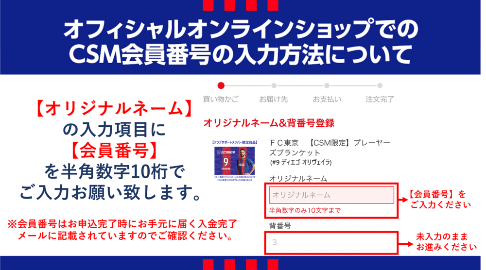This screenshot has height=270, width=486.
Task: Click the 半角数字のみ10文字まで hint text
Action: (305, 211)
